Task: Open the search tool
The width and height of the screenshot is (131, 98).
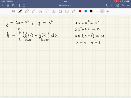Action: tap(13, 5)
